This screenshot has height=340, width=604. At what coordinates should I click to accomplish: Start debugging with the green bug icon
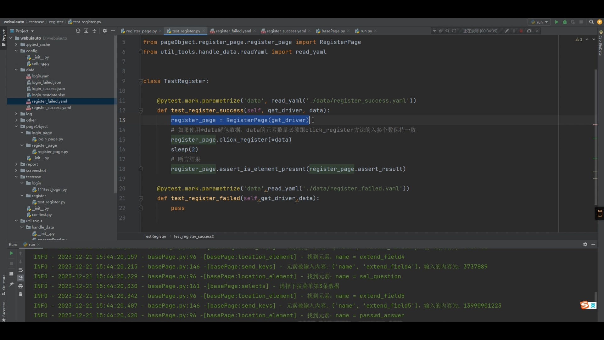click(565, 22)
